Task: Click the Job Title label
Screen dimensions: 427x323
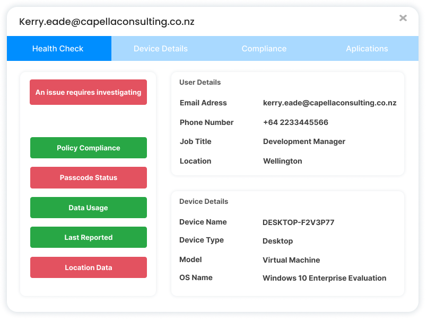Action: [x=196, y=142]
